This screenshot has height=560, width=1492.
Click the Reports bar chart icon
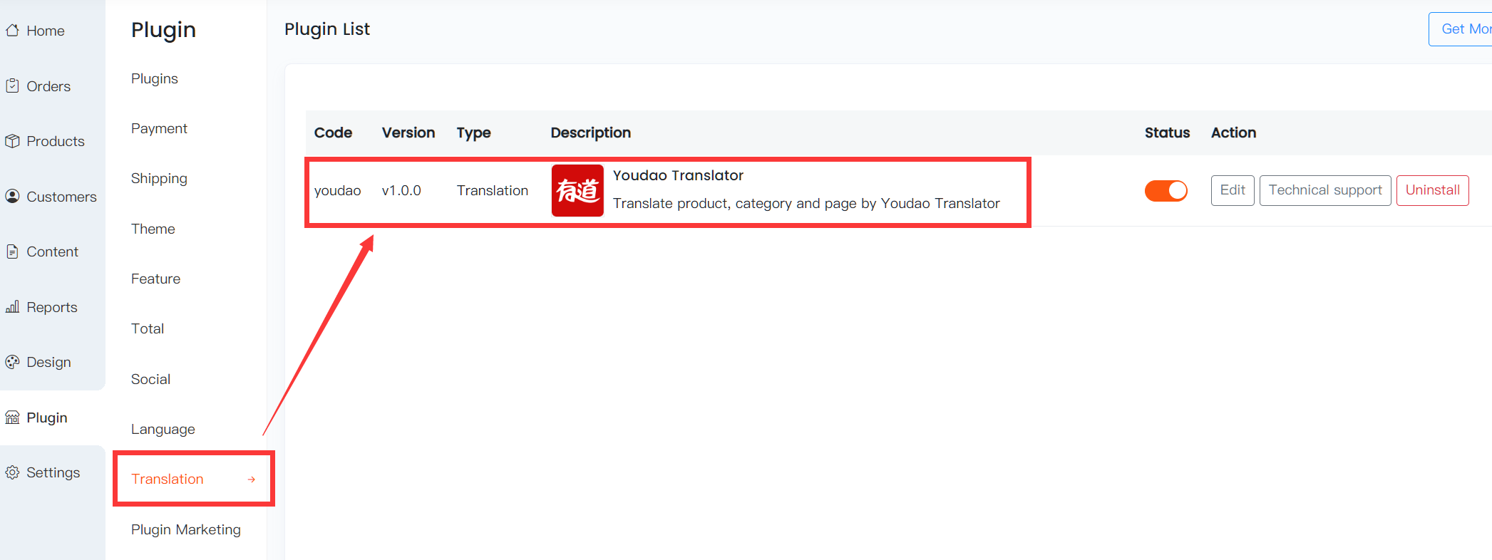pyautogui.click(x=12, y=307)
